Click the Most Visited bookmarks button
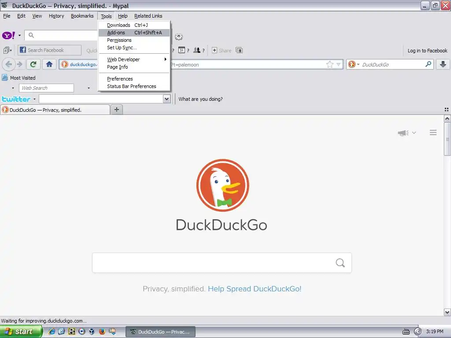Image resolution: width=451 pixels, height=338 pixels. point(19,77)
